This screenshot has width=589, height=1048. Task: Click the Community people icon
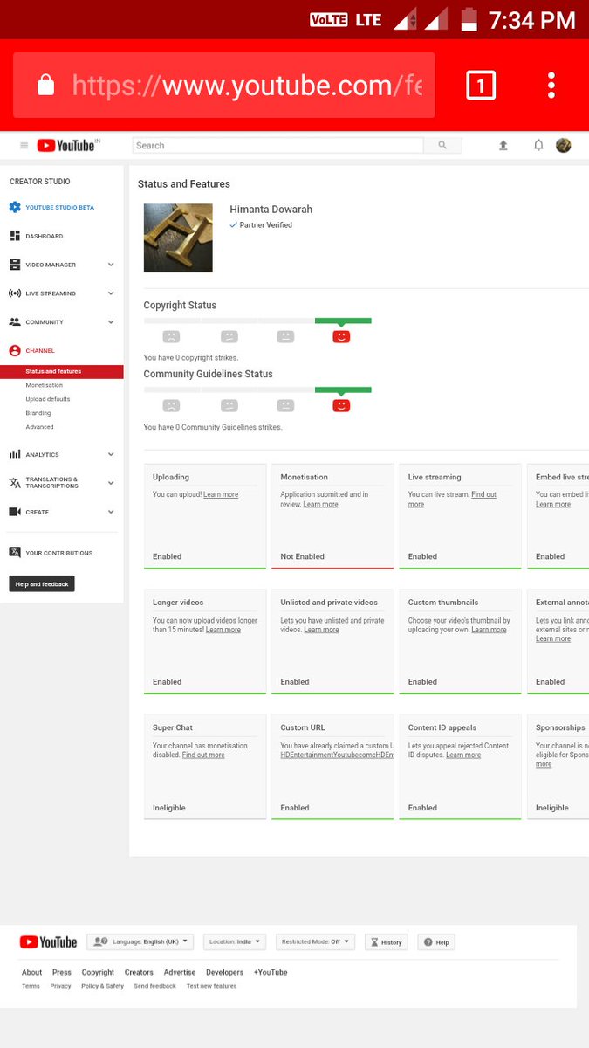click(x=15, y=322)
